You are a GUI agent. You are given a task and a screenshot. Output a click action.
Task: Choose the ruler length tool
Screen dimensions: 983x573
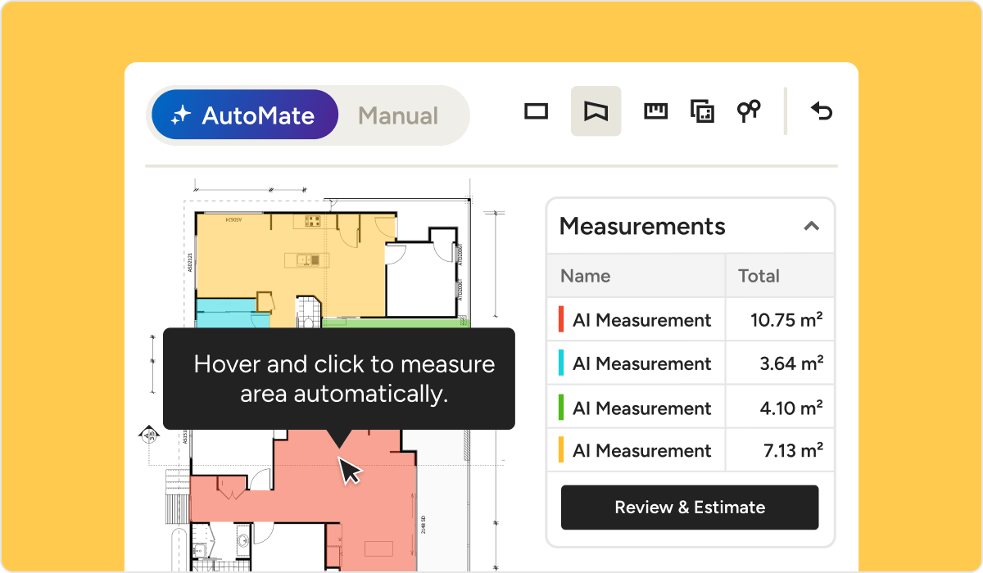click(x=655, y=111)
